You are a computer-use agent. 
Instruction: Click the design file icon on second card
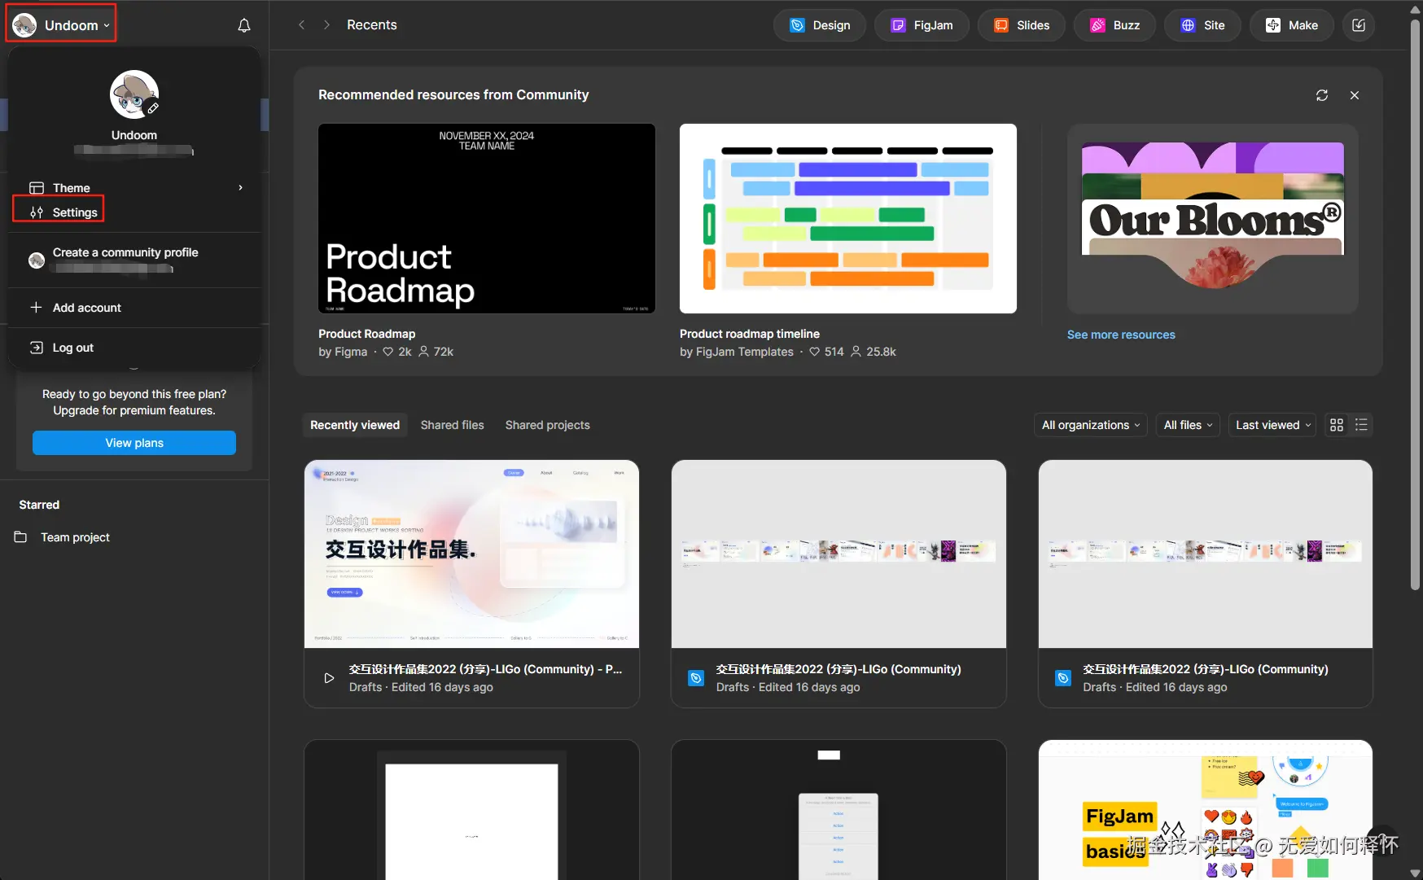coord(696,678)
